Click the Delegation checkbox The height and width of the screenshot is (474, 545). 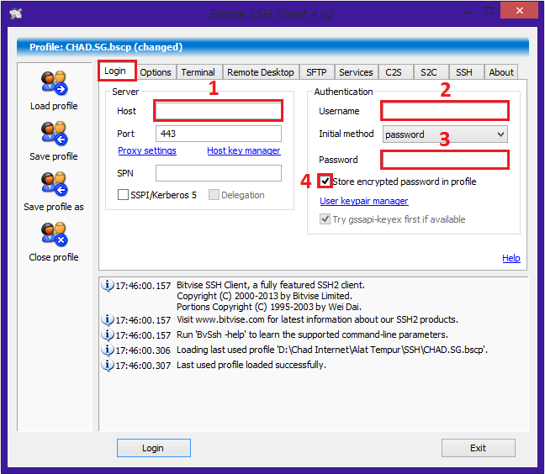point(214,194)
